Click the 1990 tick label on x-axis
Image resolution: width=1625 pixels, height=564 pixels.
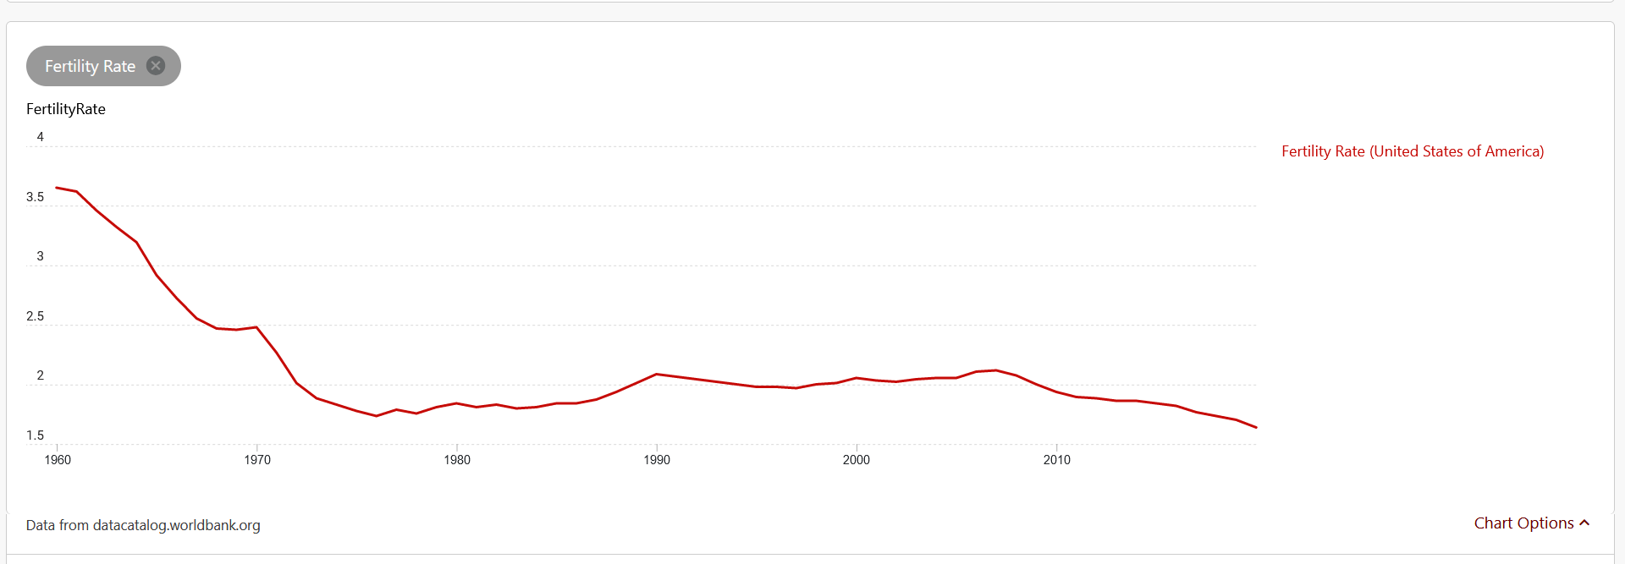point(657,460)
